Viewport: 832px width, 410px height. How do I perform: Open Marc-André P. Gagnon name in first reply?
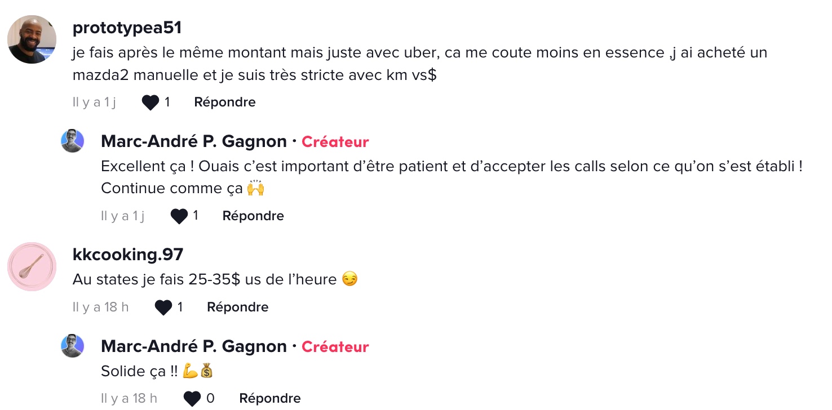click(x=194, y=141)
